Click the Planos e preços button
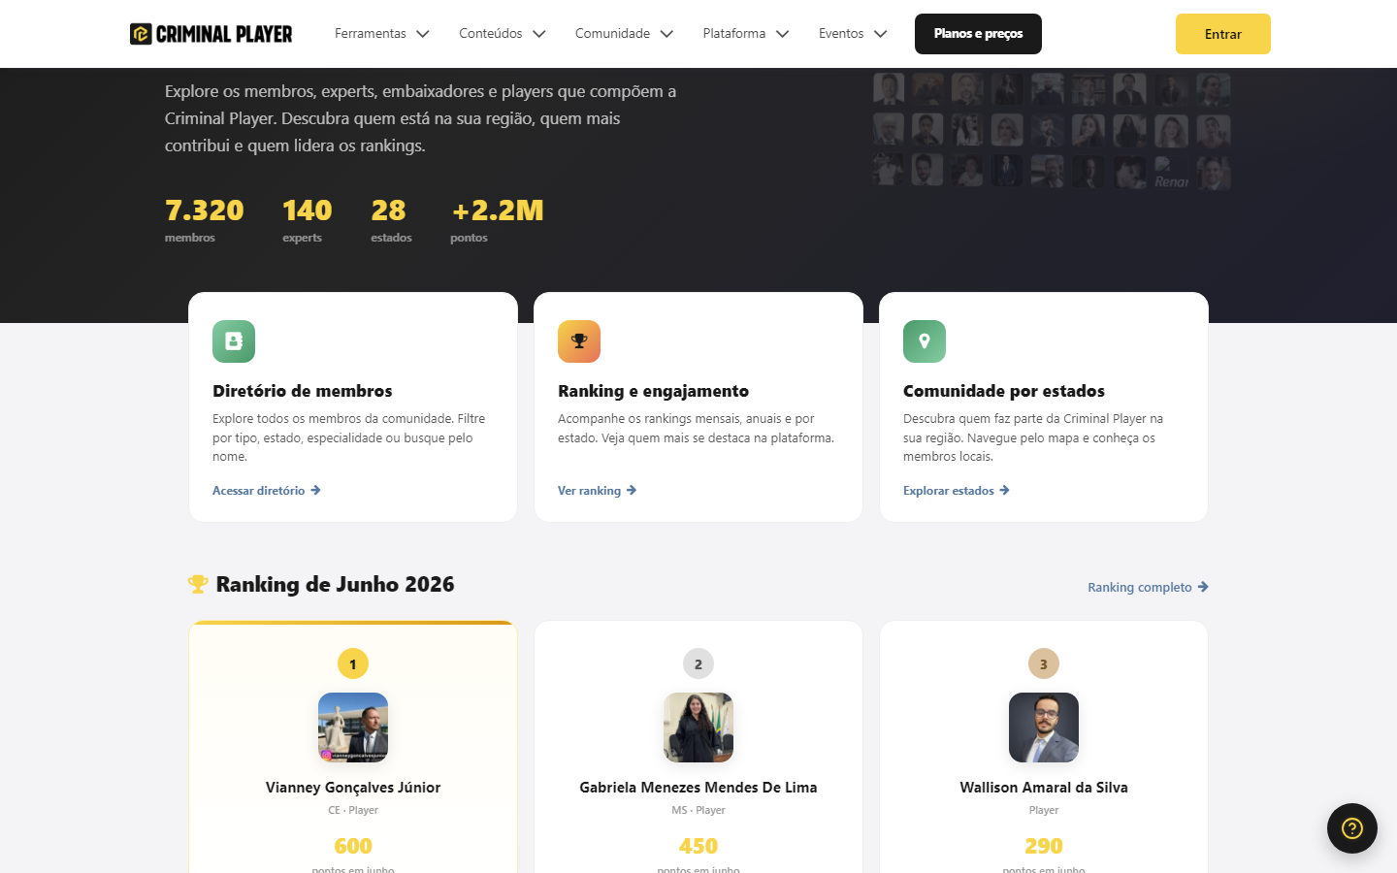This screenshot has width=1397, height=873. click(x=978, y=34)
